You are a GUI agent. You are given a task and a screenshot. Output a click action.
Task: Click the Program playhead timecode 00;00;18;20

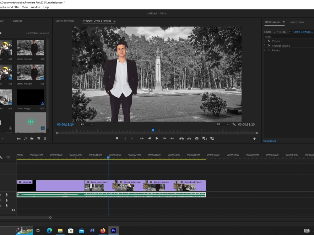pyautogui.click(x=65, y=124)
